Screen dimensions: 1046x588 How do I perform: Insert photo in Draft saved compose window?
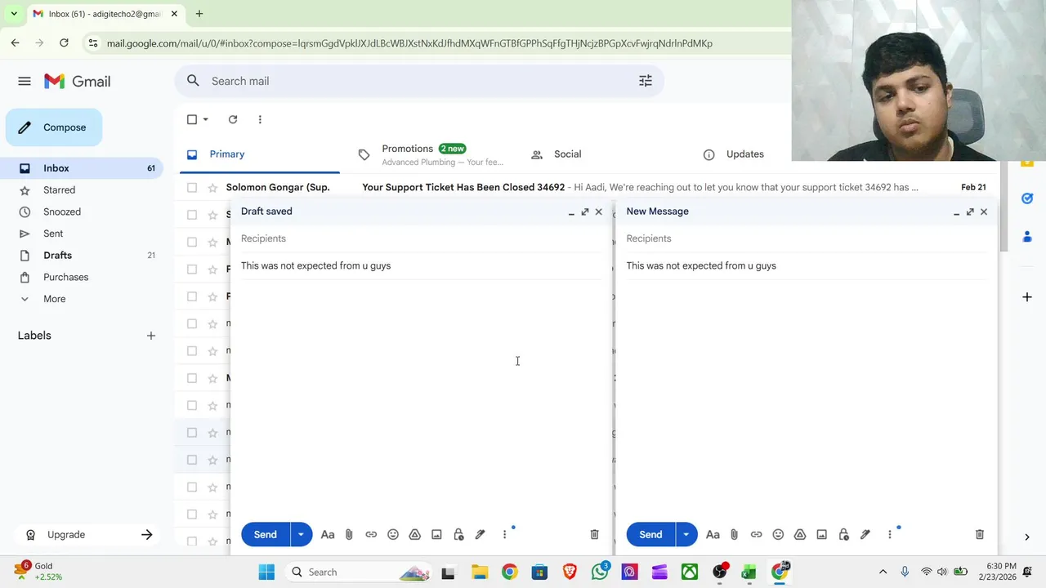pos(436,534)
